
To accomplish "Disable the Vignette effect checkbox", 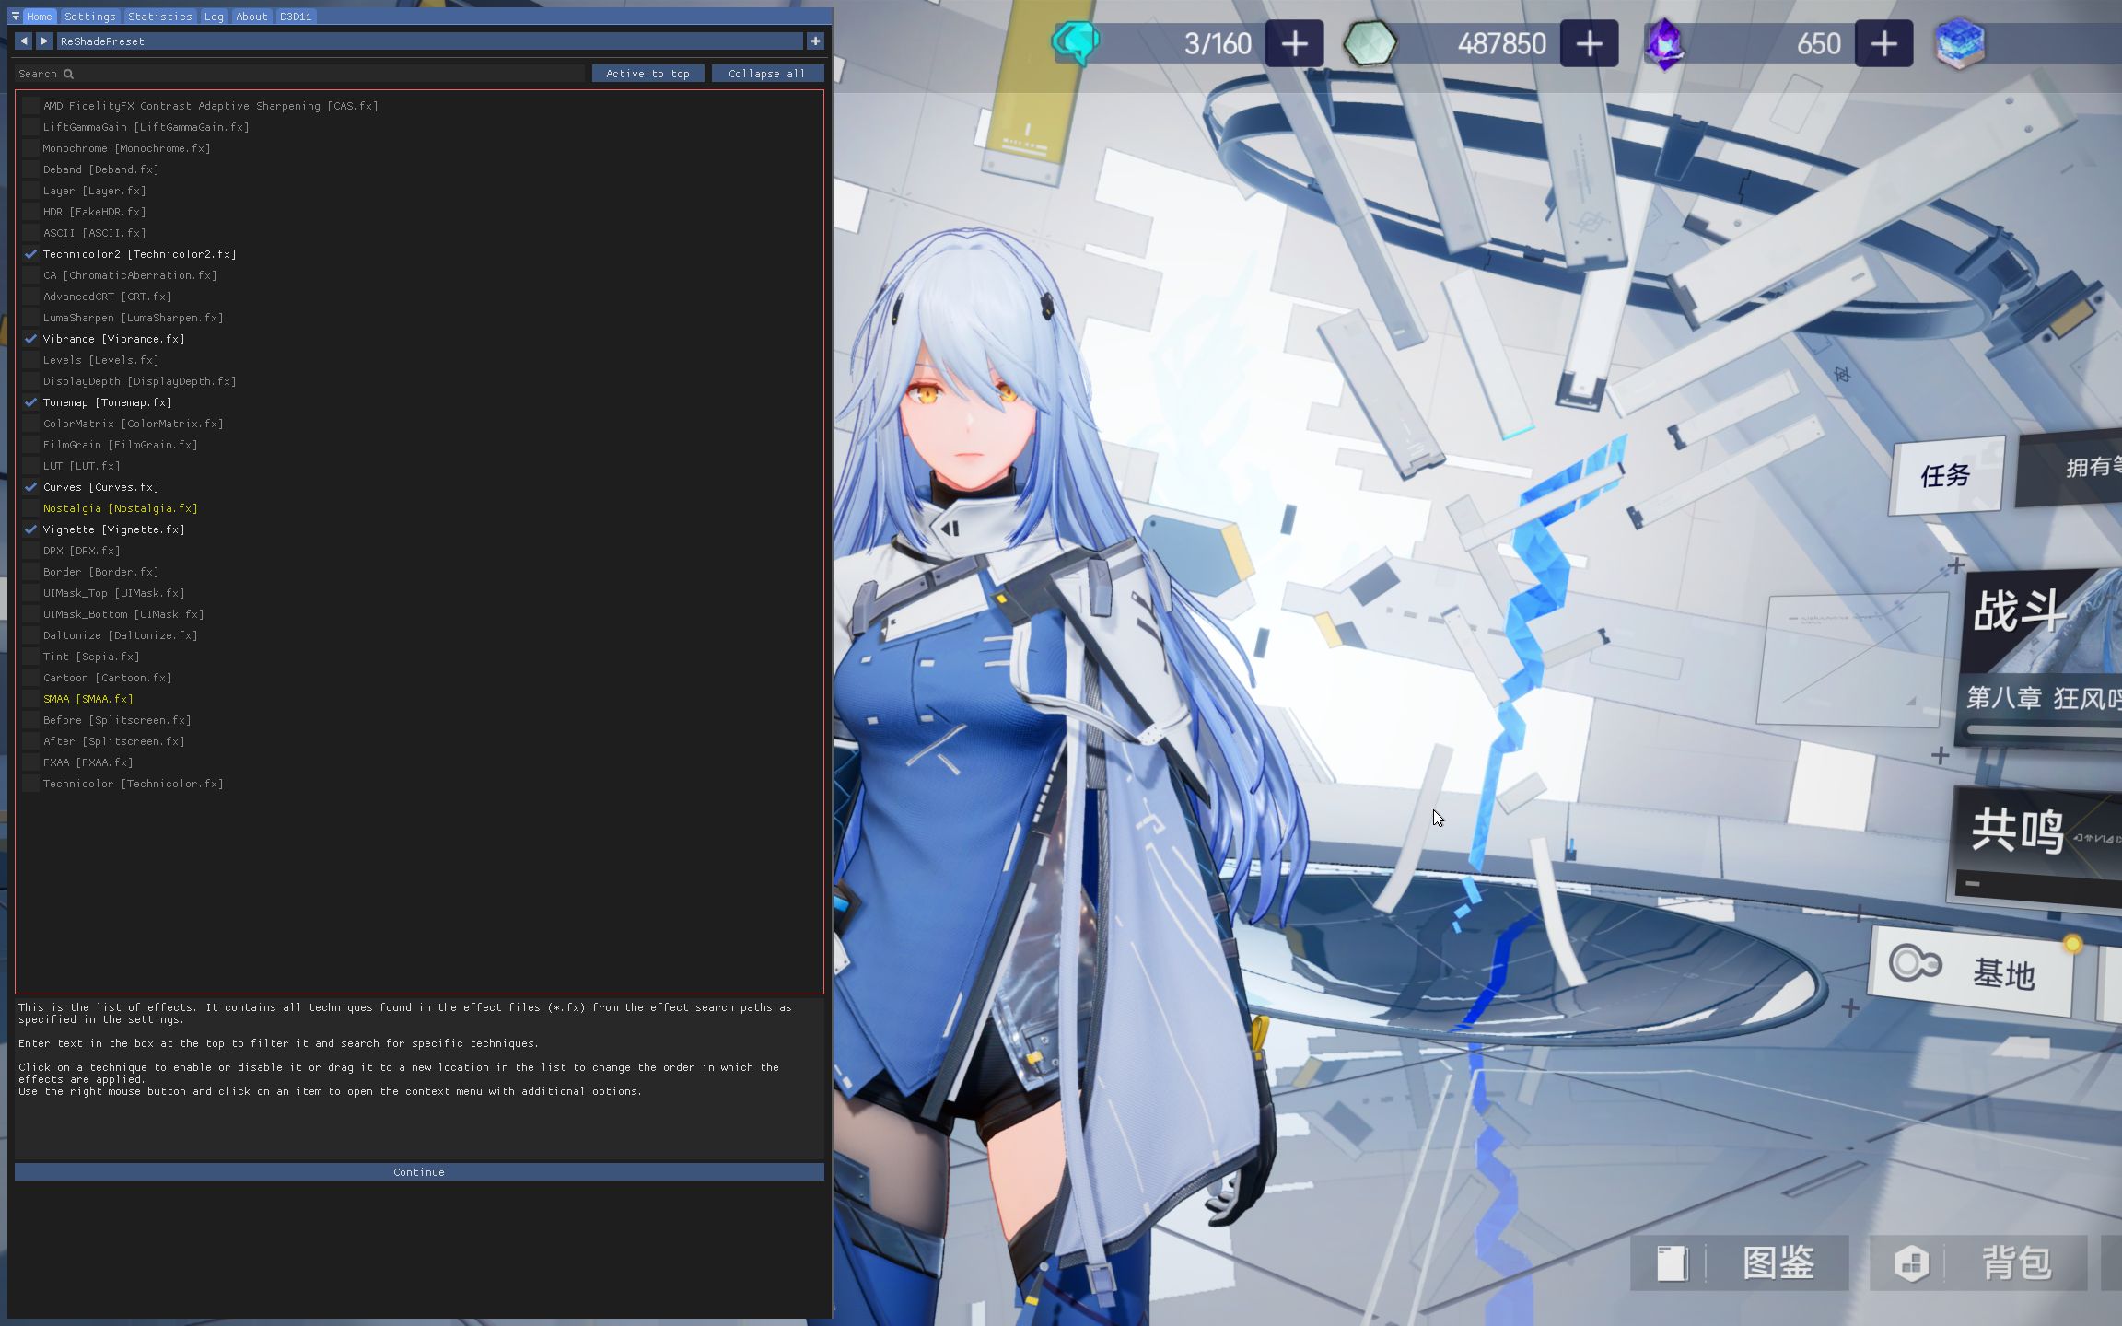I will (31, 529).
